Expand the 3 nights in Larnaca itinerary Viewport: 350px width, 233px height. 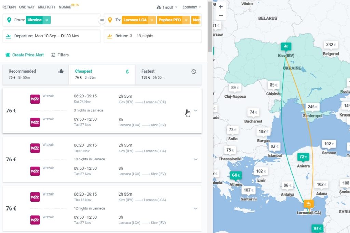(196, 111)
